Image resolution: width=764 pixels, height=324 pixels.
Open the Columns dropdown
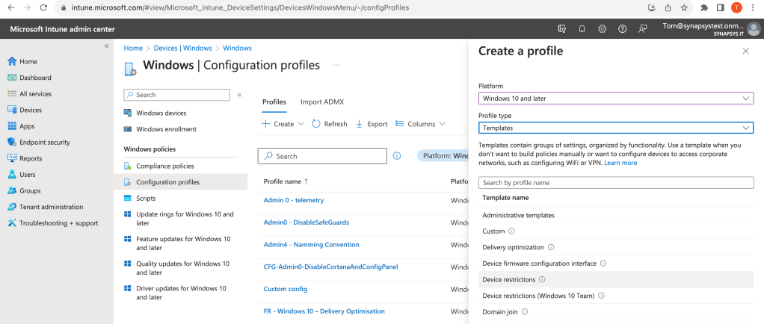[x=421, y=124]
